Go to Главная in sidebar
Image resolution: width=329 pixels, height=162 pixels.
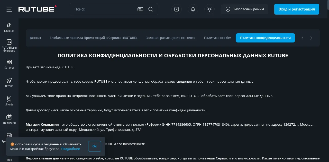9,28
